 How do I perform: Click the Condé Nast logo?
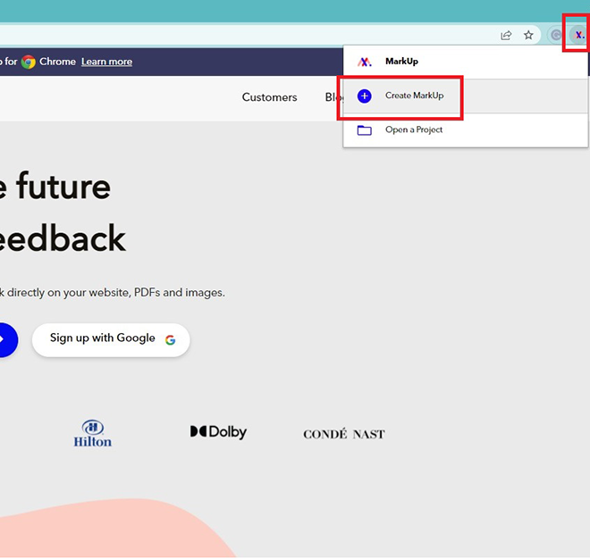pyautogui.click(x=344, y=434)
